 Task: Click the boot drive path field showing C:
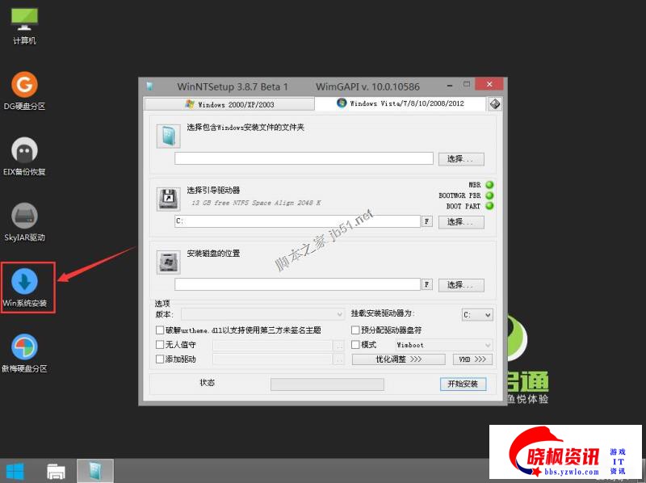[296, 221]
